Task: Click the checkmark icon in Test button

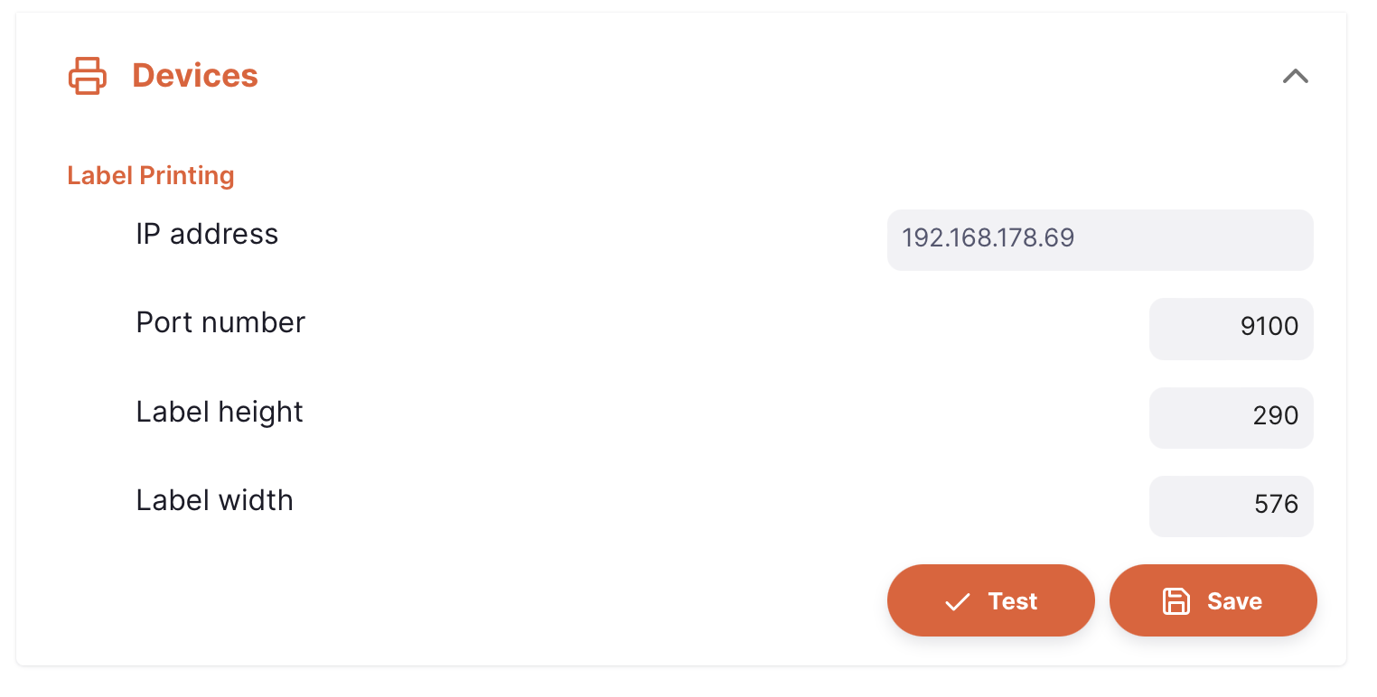Action: [957, 601]
